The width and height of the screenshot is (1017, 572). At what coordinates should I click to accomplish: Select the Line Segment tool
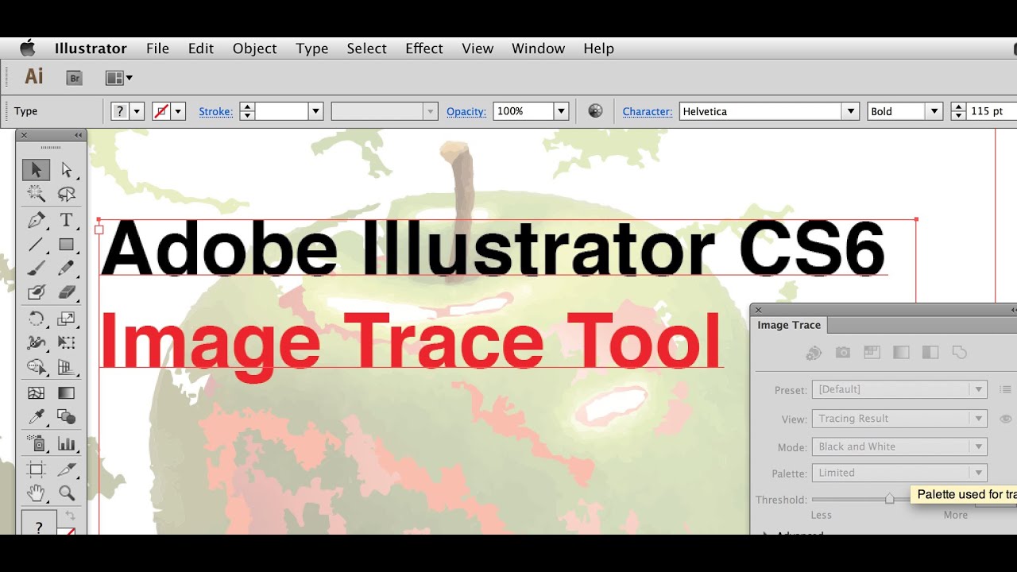pos(36,245)
